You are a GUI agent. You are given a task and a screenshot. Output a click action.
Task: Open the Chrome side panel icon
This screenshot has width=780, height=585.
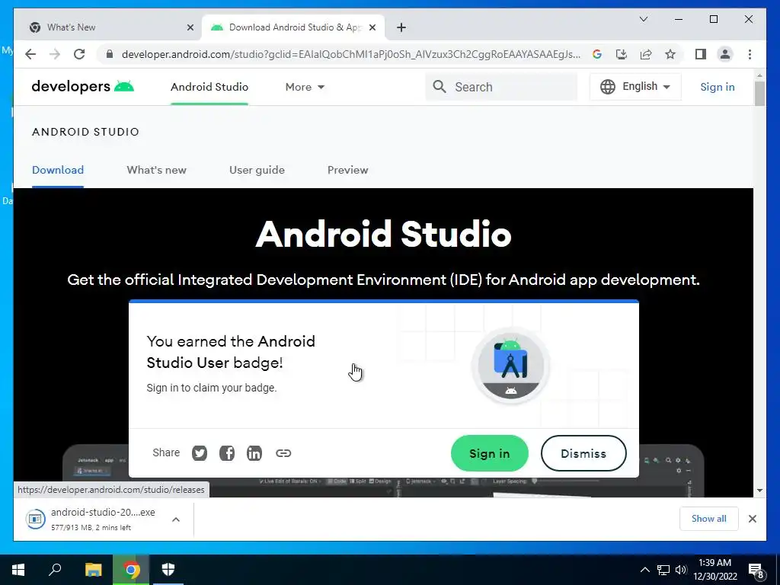pyautogui.click(x=701, y=54)
